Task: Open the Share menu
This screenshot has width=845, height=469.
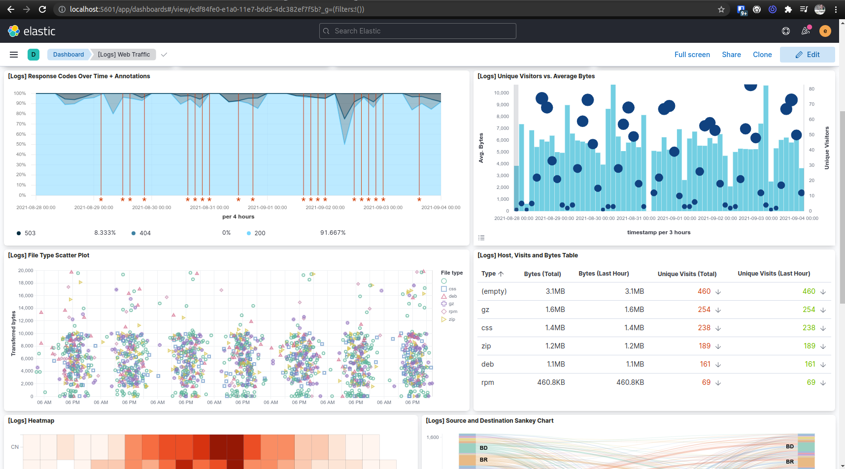Action: (x=731, y=55)
